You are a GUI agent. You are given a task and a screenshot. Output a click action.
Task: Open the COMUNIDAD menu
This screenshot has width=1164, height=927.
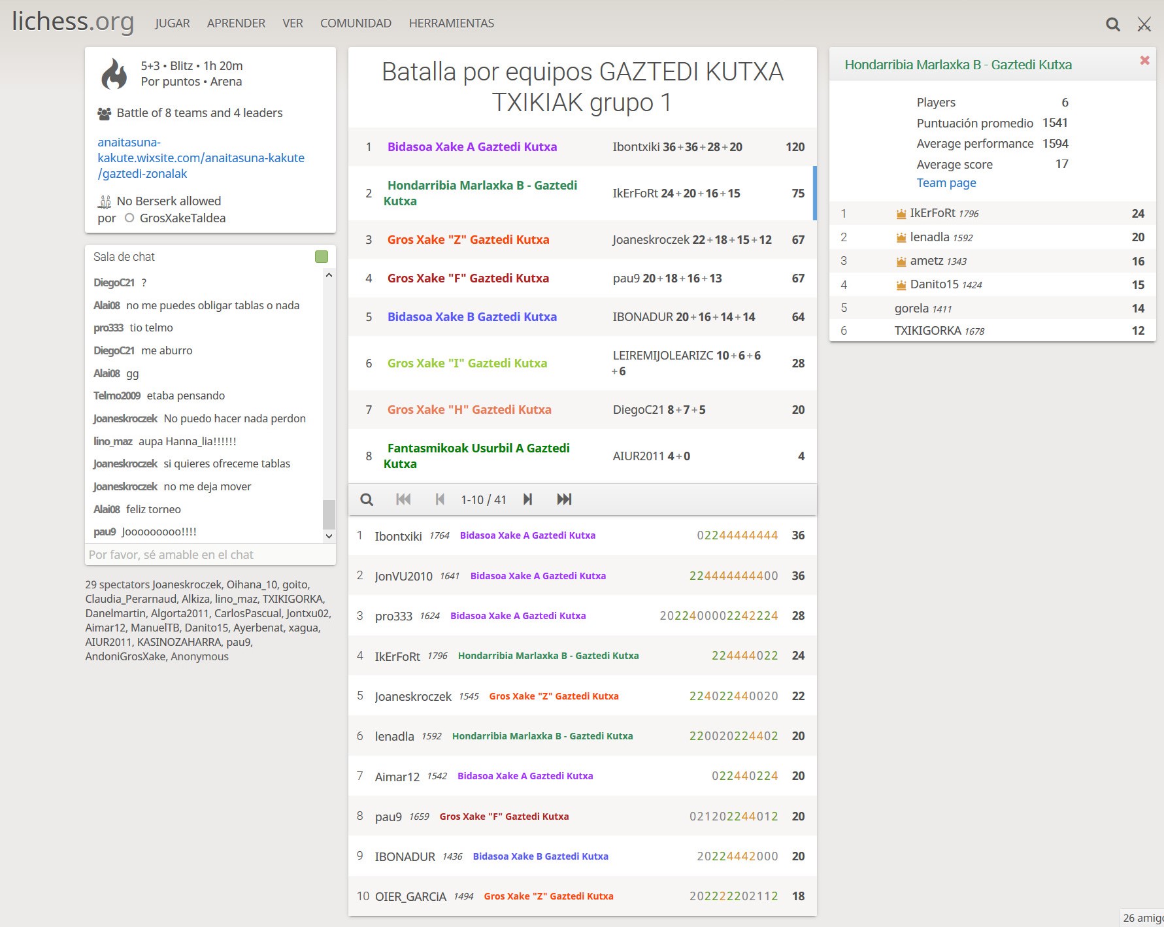[x=356, y=24]
